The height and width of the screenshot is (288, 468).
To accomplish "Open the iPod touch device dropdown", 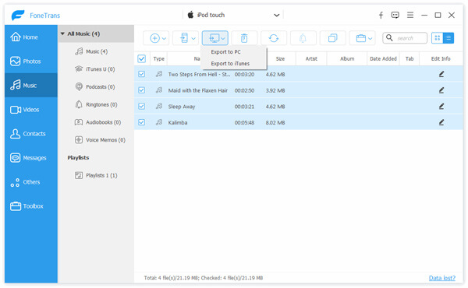I will 233,16.
